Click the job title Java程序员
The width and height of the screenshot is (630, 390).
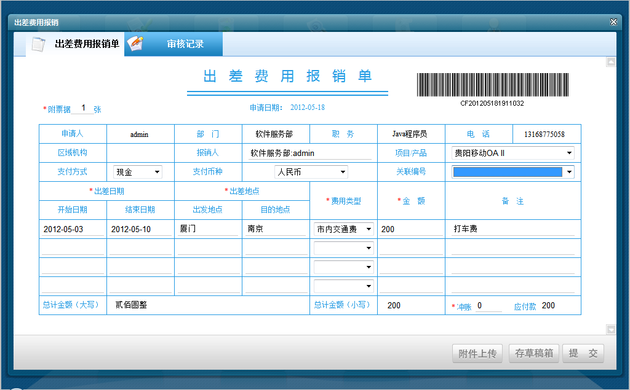[x=410, y=134]
